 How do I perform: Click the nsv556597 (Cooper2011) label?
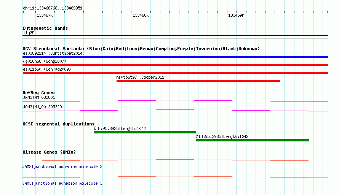click(141, 77)
